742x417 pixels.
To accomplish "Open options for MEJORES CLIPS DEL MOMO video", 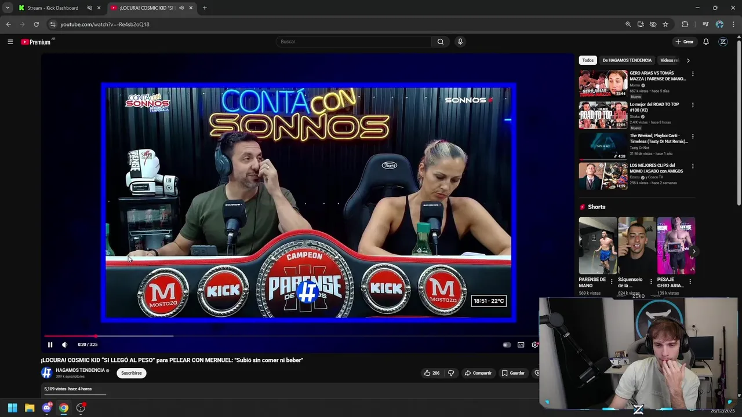I will click(692, 166).
